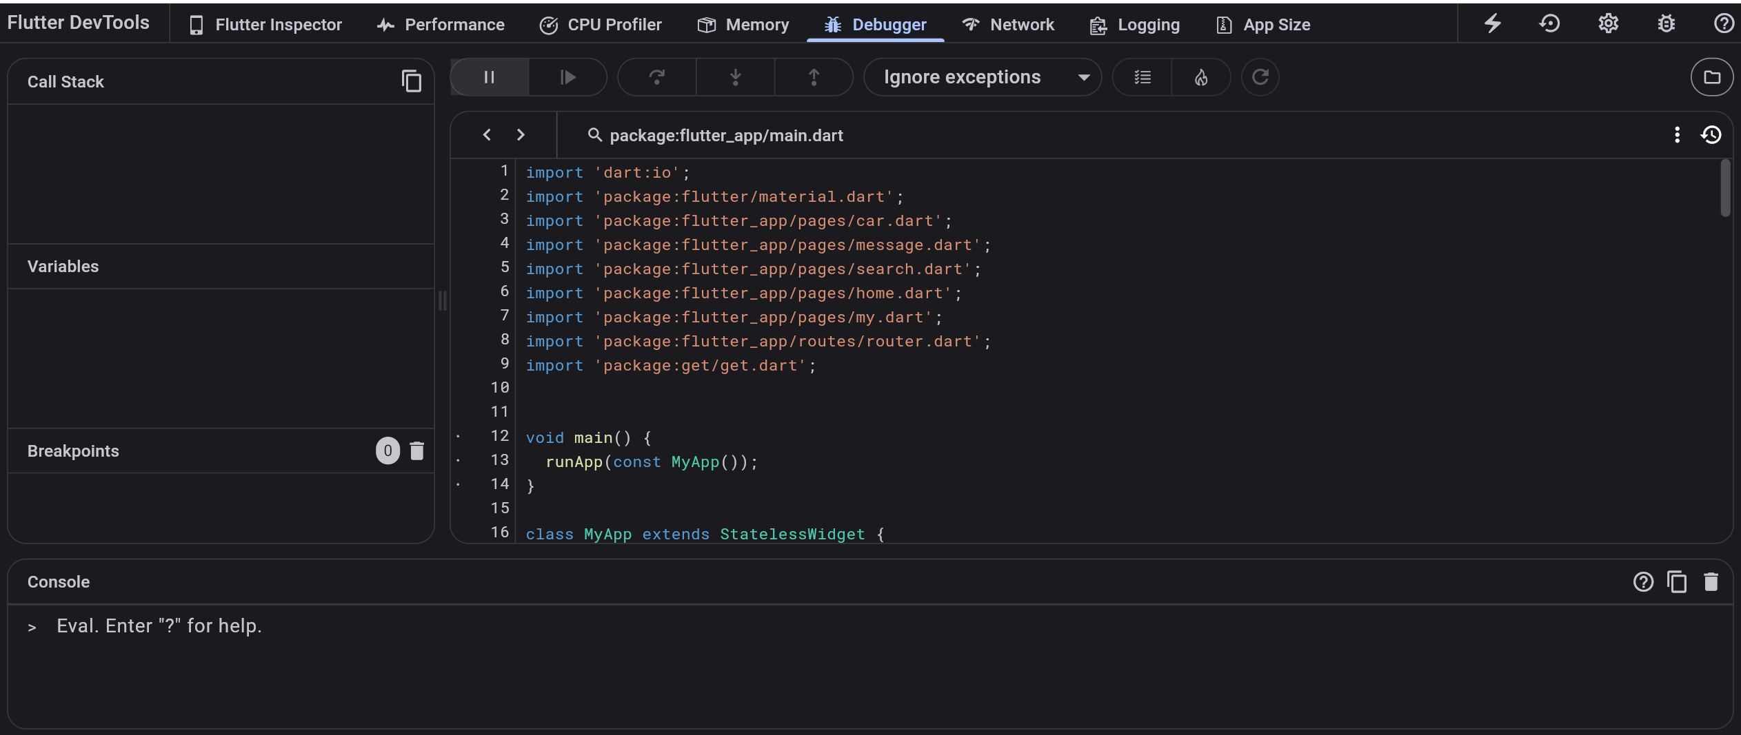Click the Step In arrow icon
Viewport: 1741px width, 735px height.
point(736,77)
